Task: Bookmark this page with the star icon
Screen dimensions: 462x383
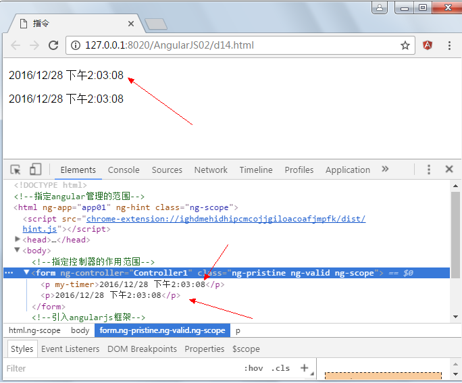Action: (405, 46)
